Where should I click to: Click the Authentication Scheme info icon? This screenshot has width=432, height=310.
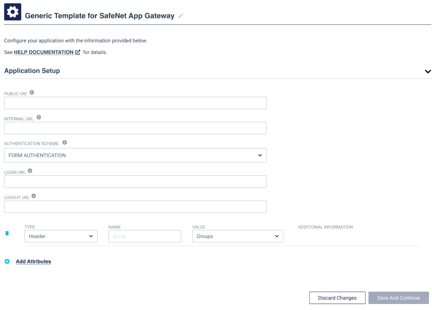[64, 143]
